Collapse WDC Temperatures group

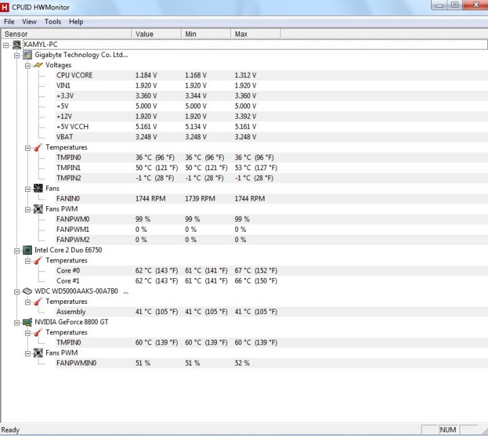coord(27,302)
